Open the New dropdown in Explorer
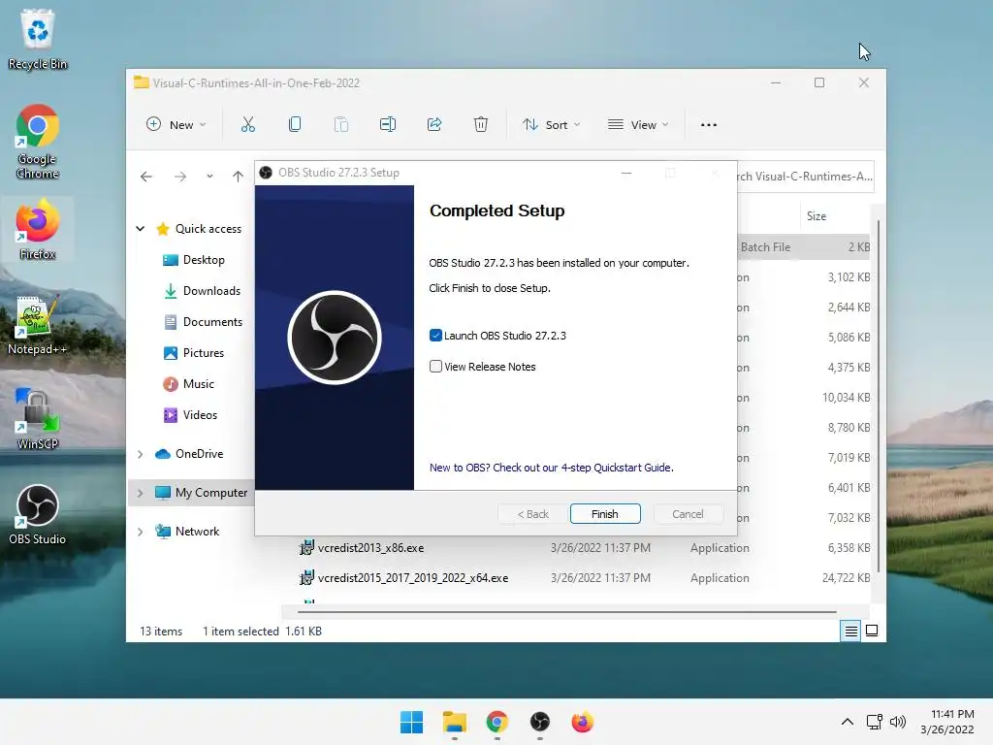This screenshot has width=993, height=745. (x=176, y=125)
